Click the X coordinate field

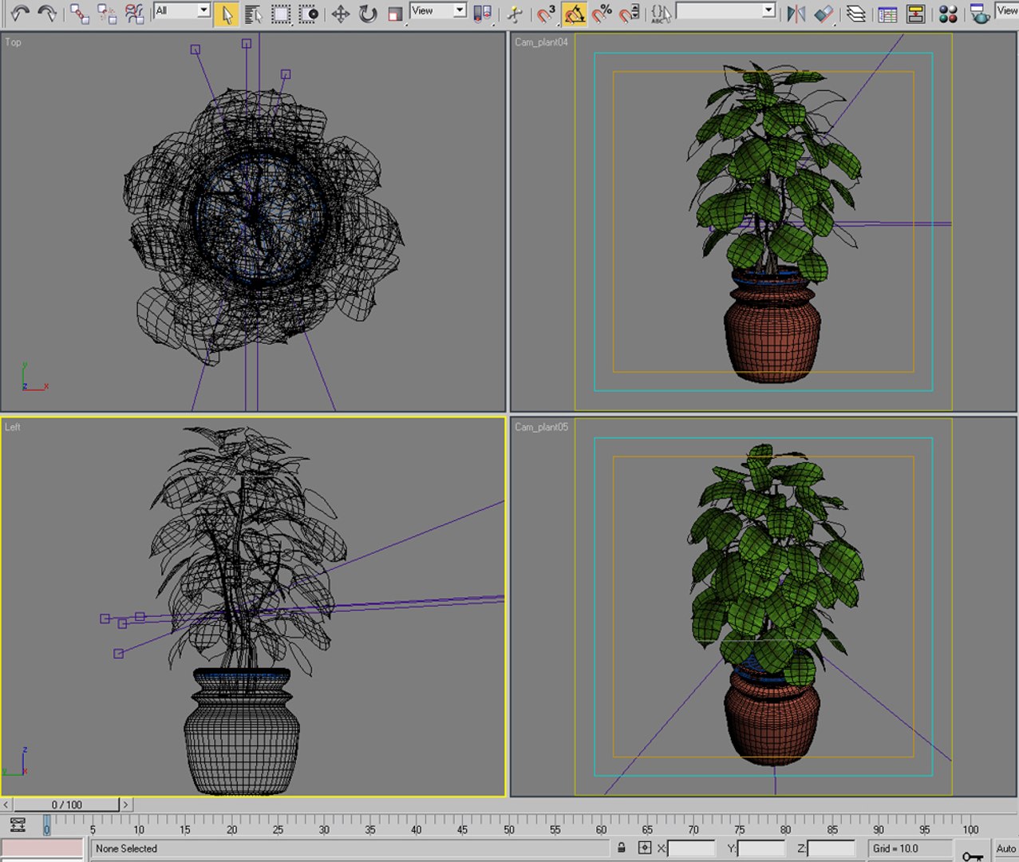(x=691, y=848)
